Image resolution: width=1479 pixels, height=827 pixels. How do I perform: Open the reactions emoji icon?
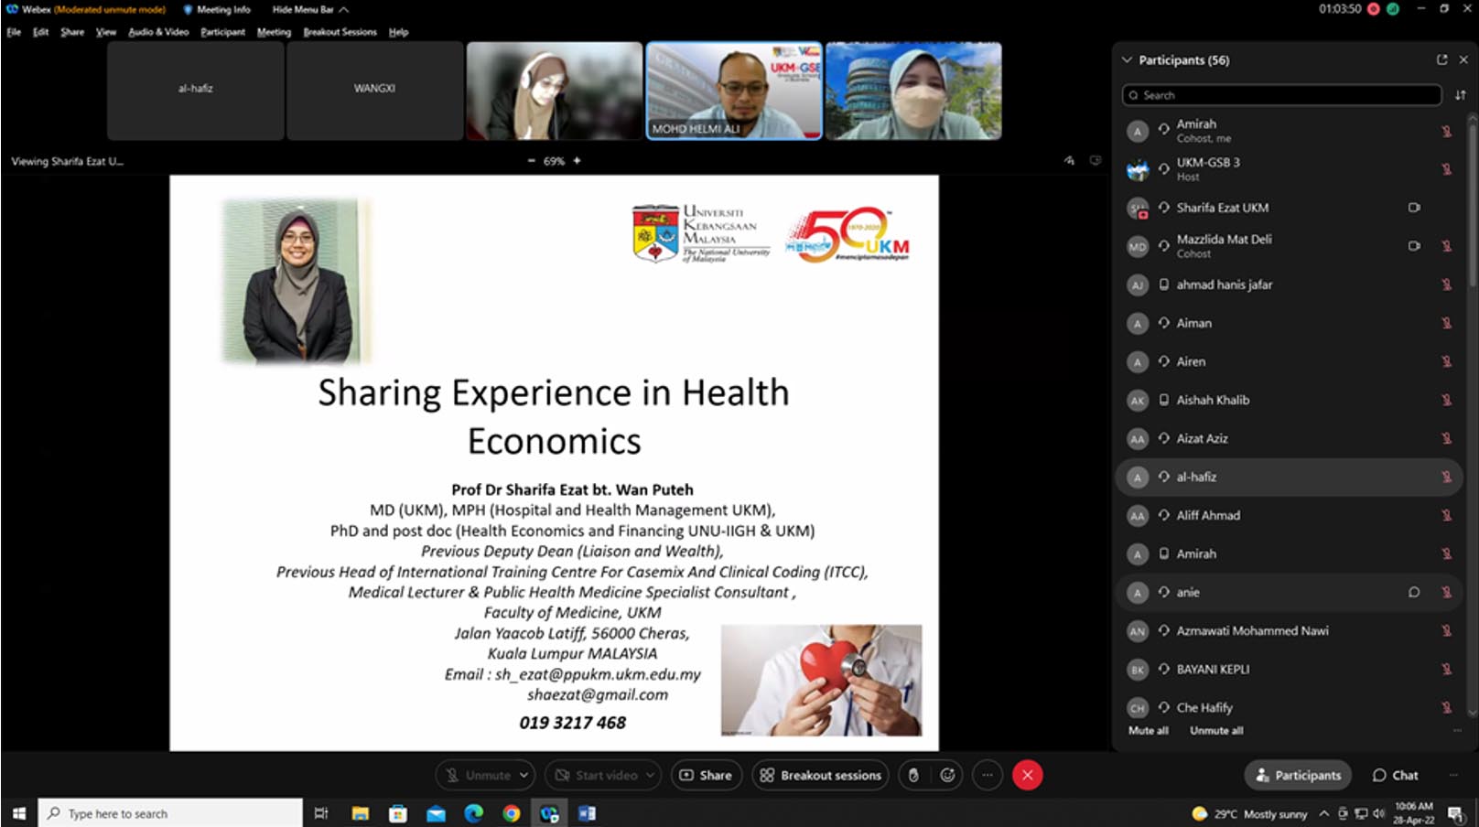pos(947,775)
